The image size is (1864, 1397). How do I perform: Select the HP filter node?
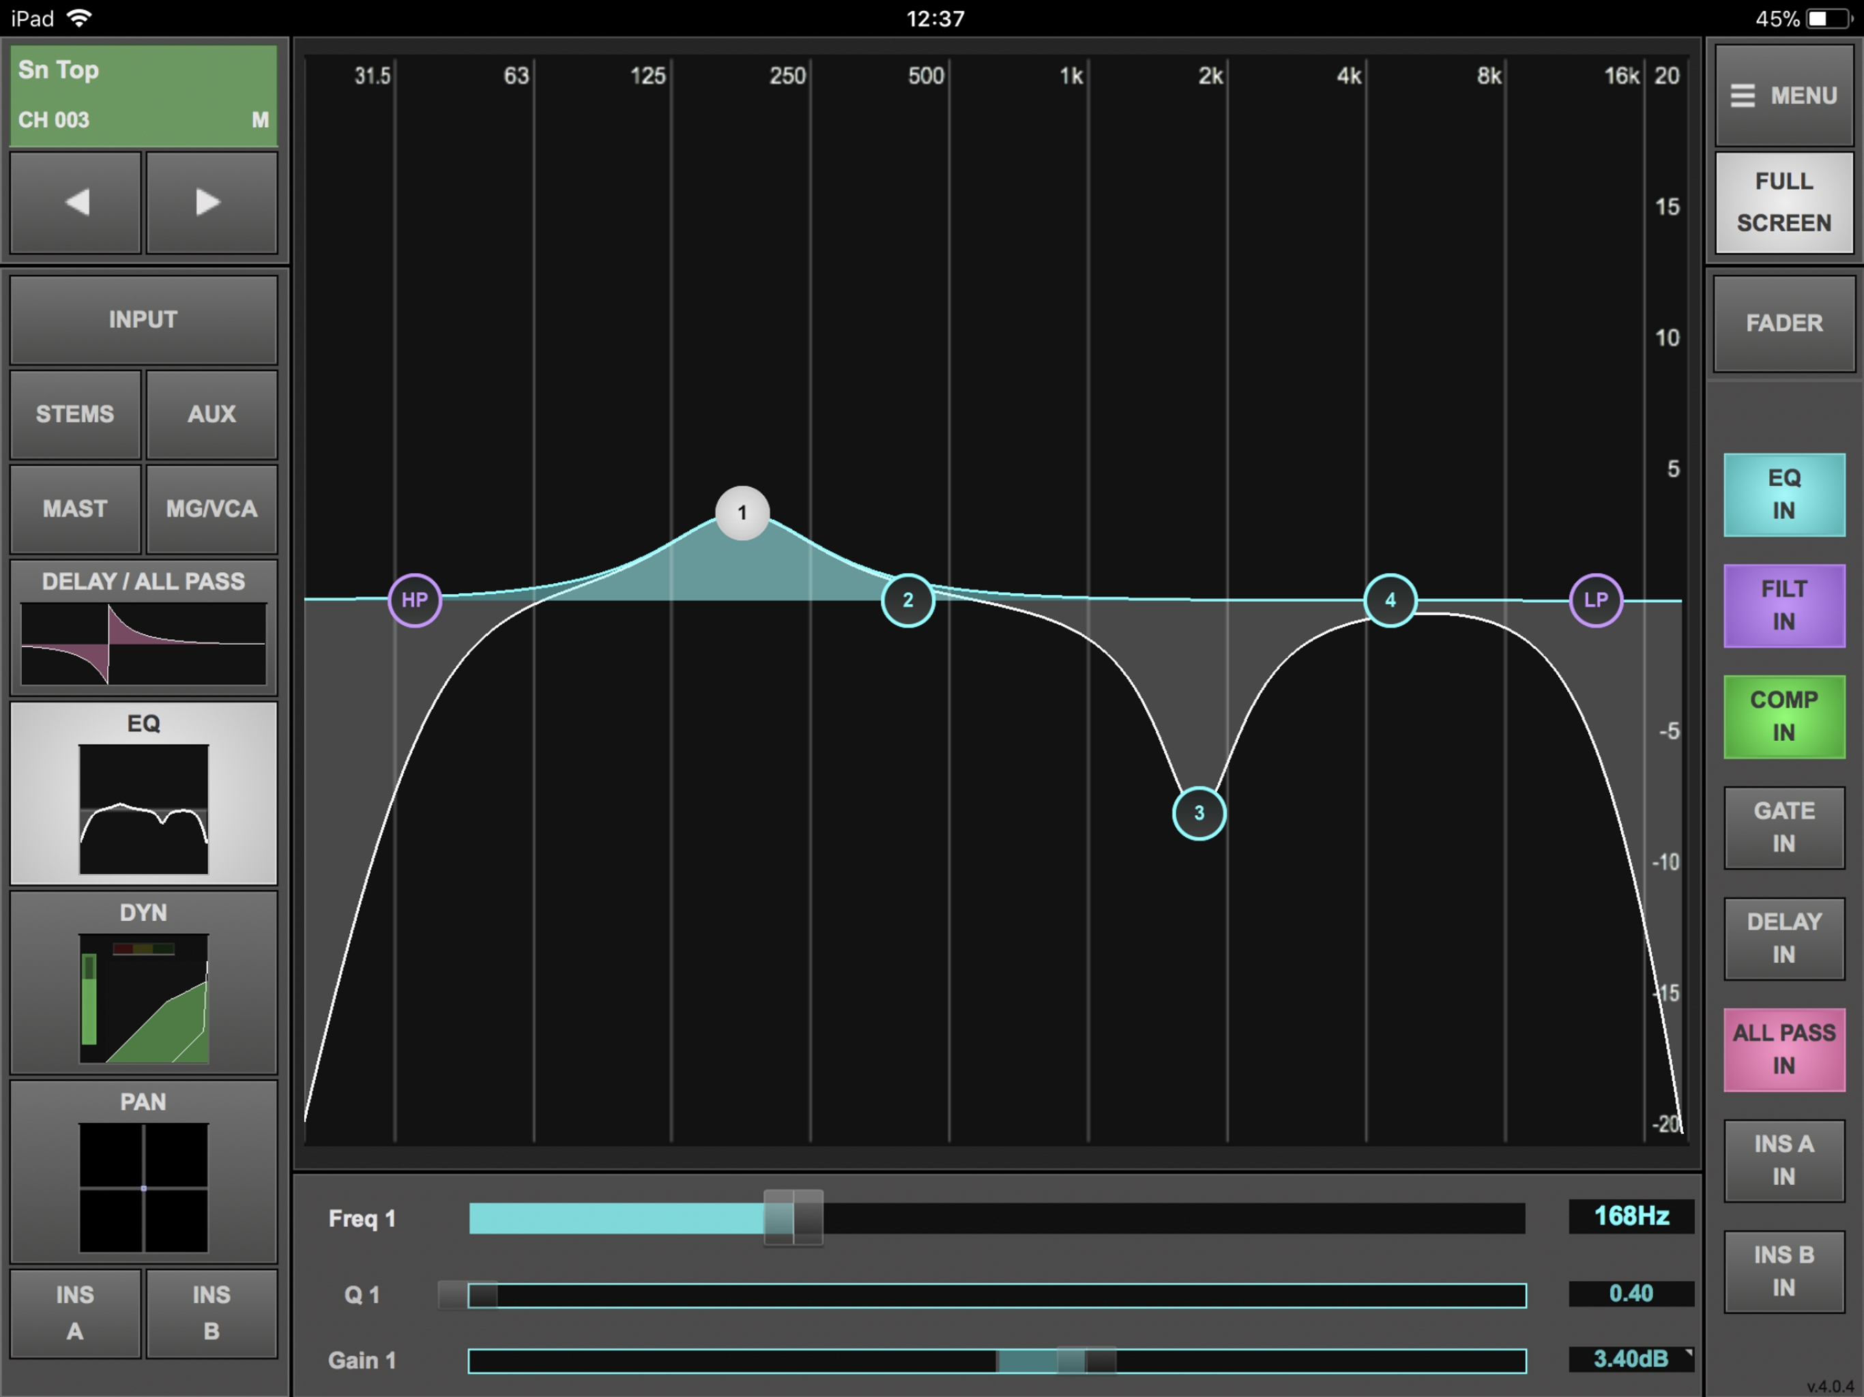413,600
